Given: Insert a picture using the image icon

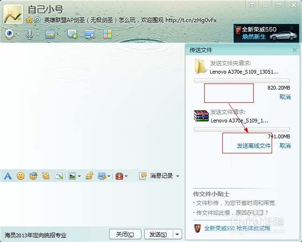Looking at the screenshot, I should 72,176.
